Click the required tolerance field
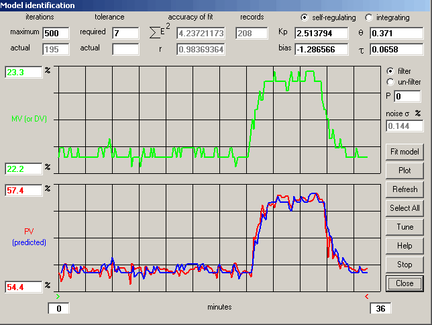 point(125,33)
